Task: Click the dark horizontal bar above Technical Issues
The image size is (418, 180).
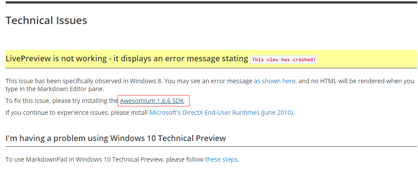Action: pos(212,2)
